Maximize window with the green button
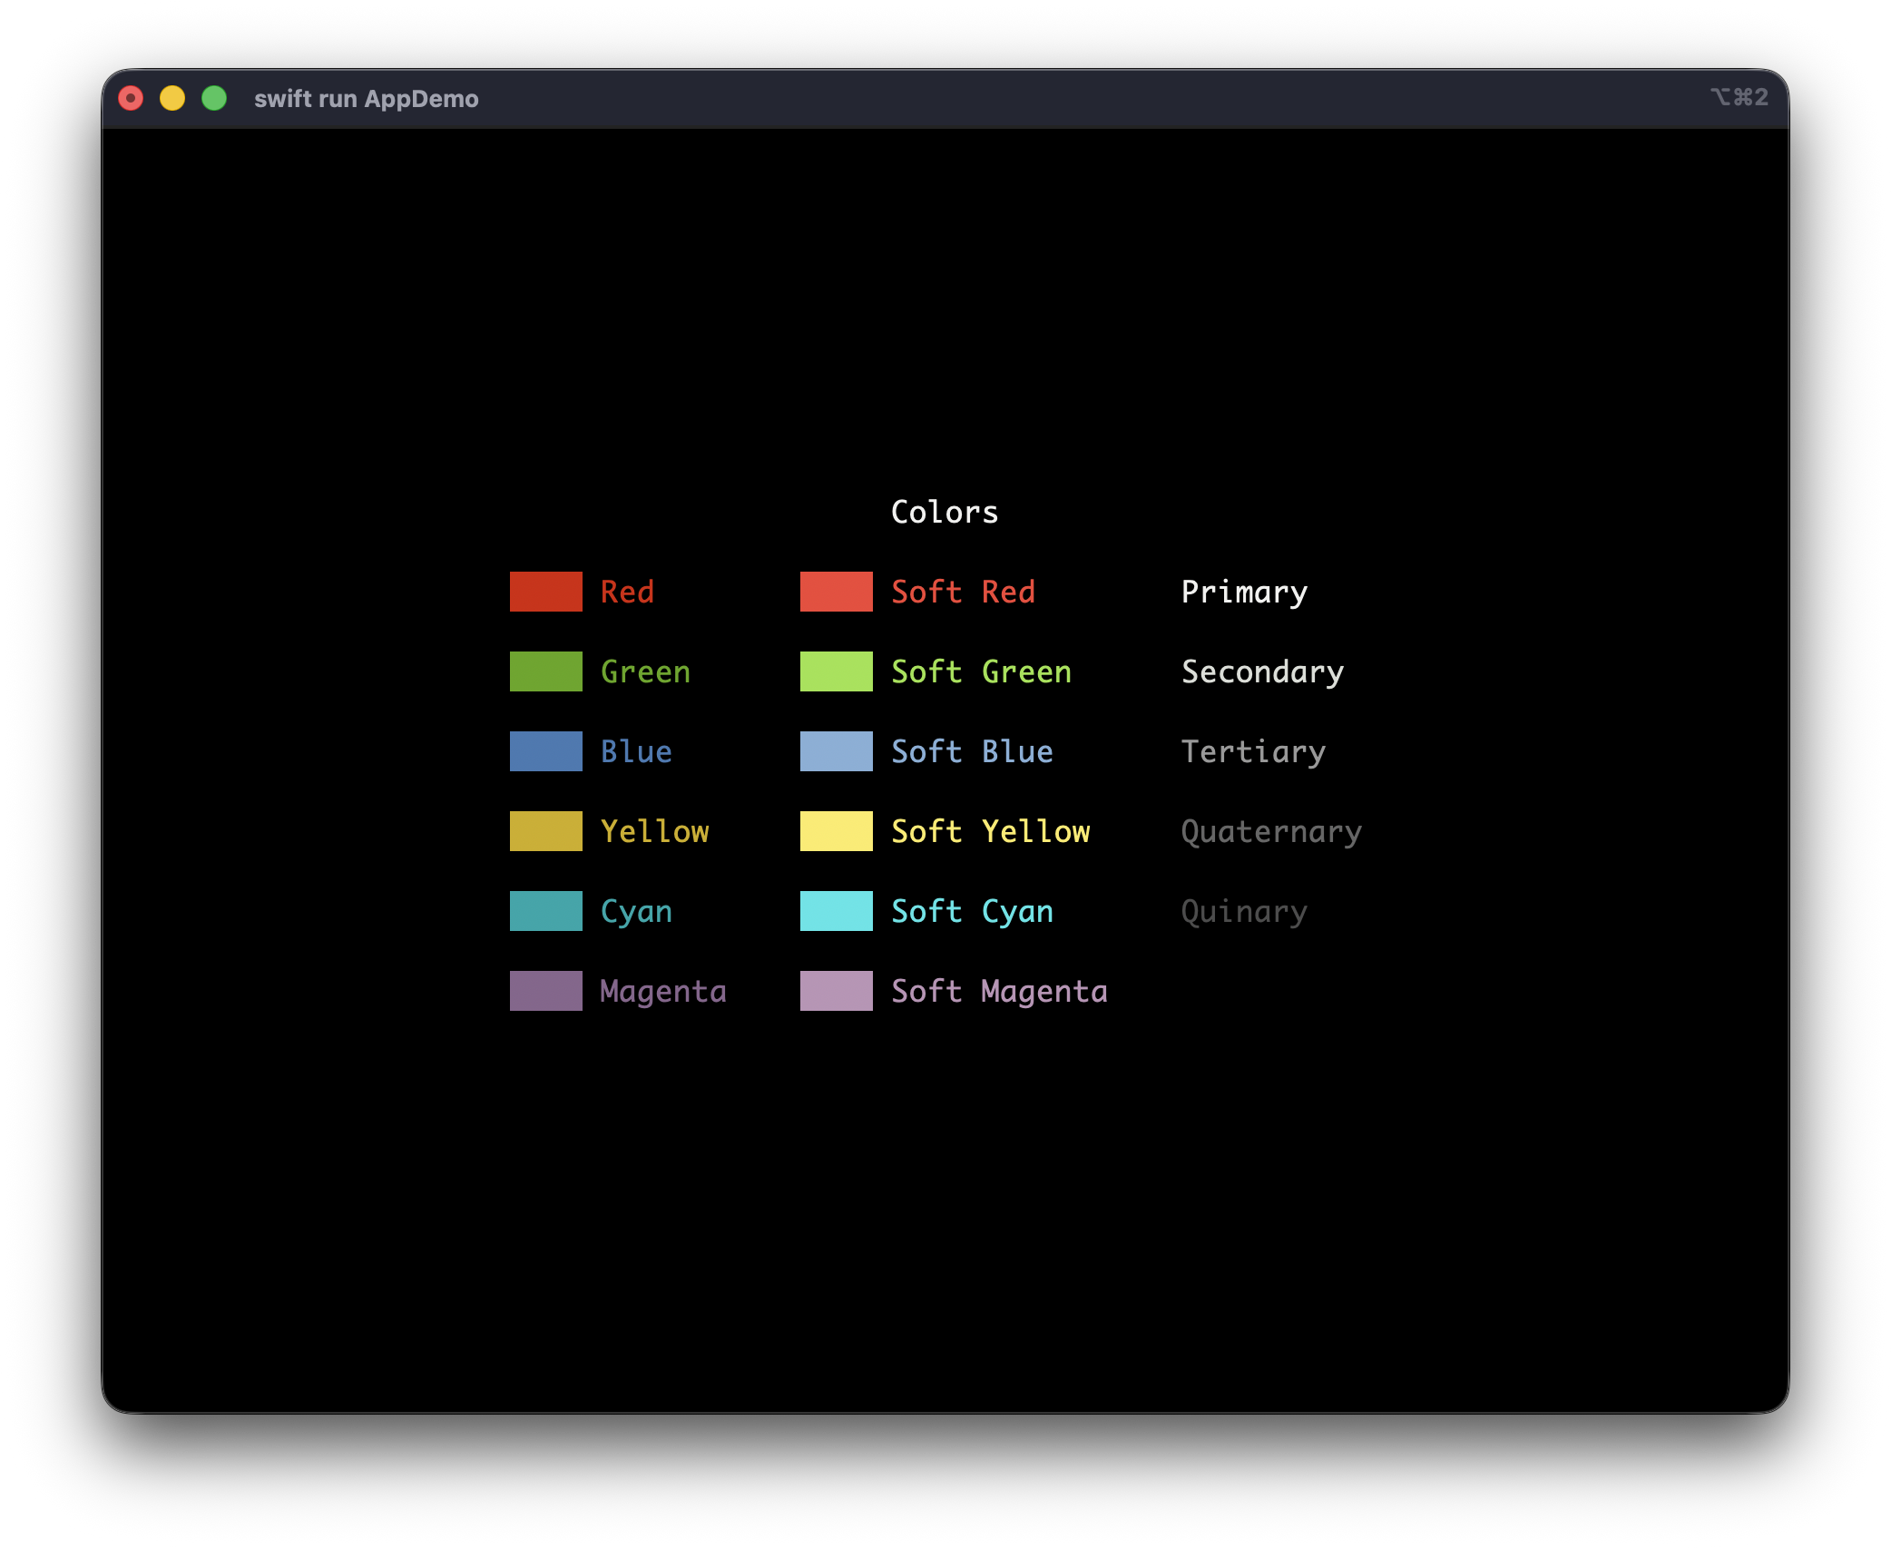1891x1548 pixels. point(214,98)
